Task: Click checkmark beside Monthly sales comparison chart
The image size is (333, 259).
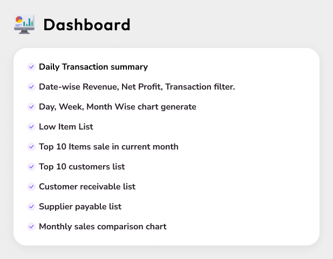Action: [31, 227]
